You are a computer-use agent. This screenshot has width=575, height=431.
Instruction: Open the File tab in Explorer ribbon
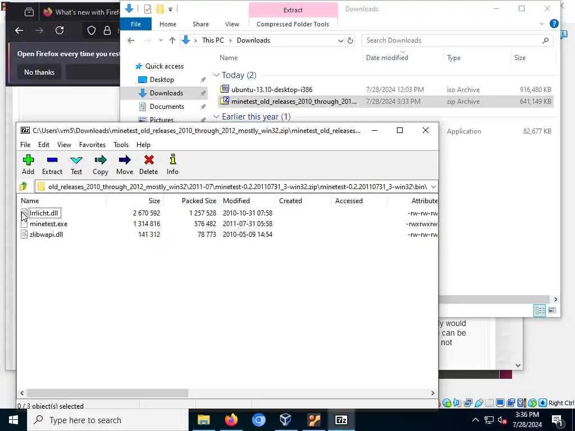click(136, 24)
